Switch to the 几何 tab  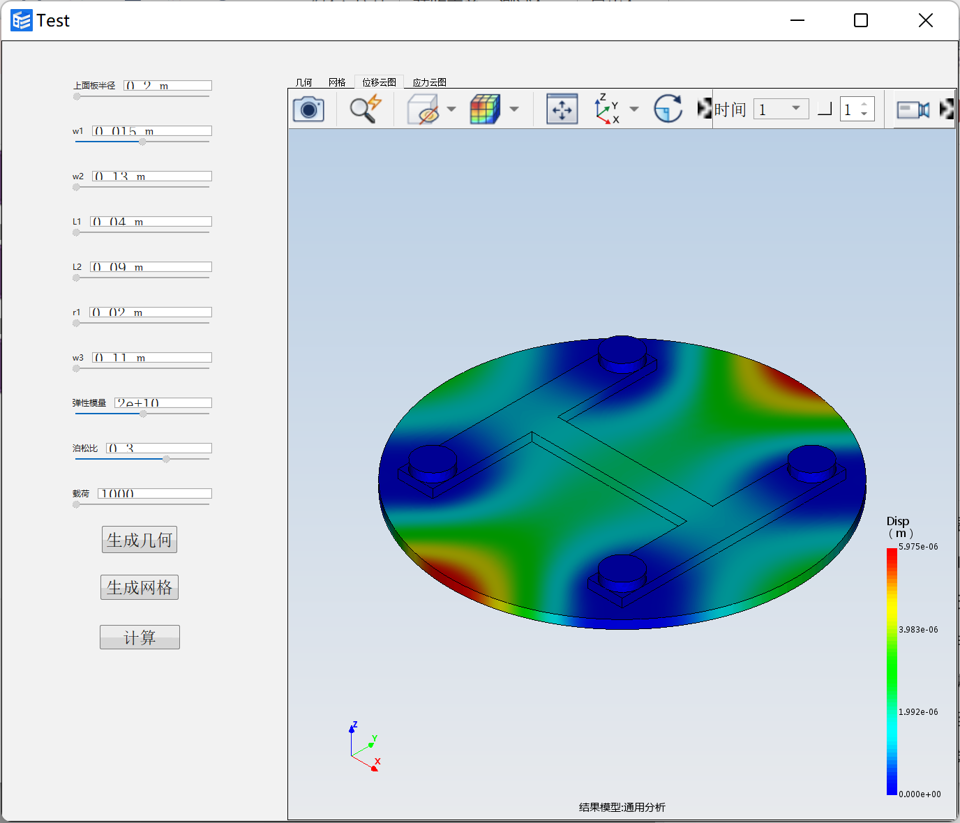pyautogui.click(x=303, y=82)
